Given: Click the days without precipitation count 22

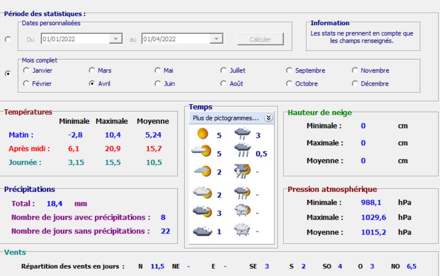Looking at the screenshot, I should click(165, 231).
